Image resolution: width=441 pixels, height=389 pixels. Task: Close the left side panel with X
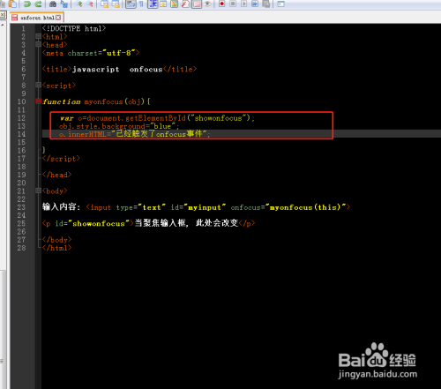pyautogui.click(x=2, y=14)
